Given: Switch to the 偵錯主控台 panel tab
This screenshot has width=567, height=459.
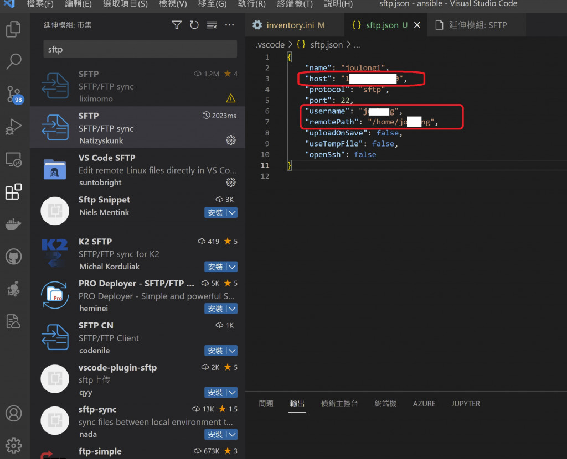Looking at the screenshot, I should click(339, 404).
